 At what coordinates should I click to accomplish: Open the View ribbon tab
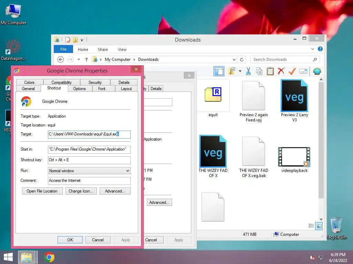point(122,49)
